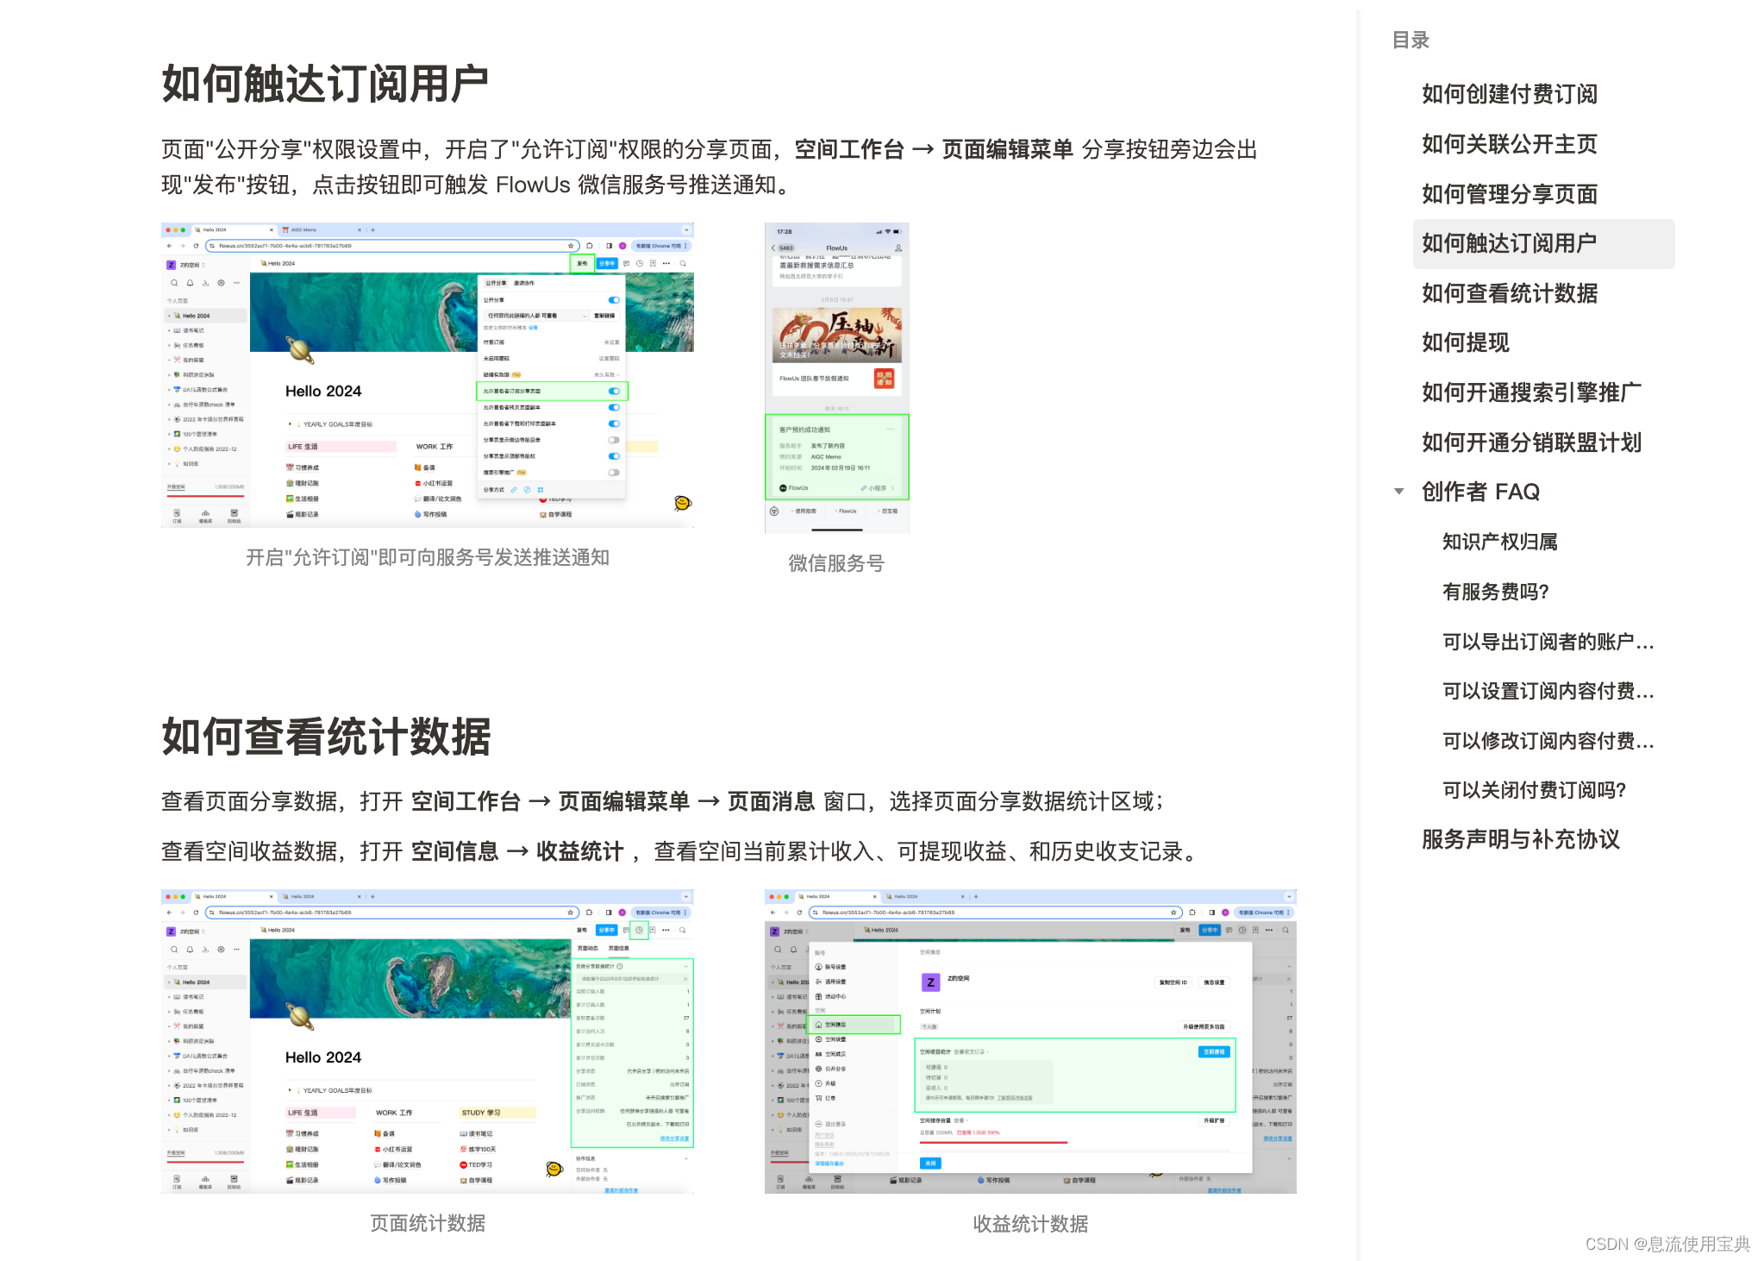Jump to 如何关联公开主页 section
Screen dimensions: 1764x1261
click(1509, 144)
